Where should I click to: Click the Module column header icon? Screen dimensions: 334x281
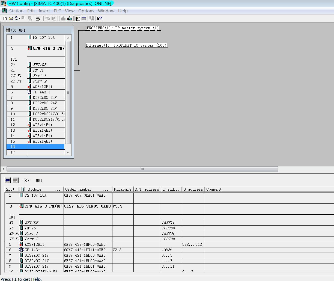(x=23, y=189)
